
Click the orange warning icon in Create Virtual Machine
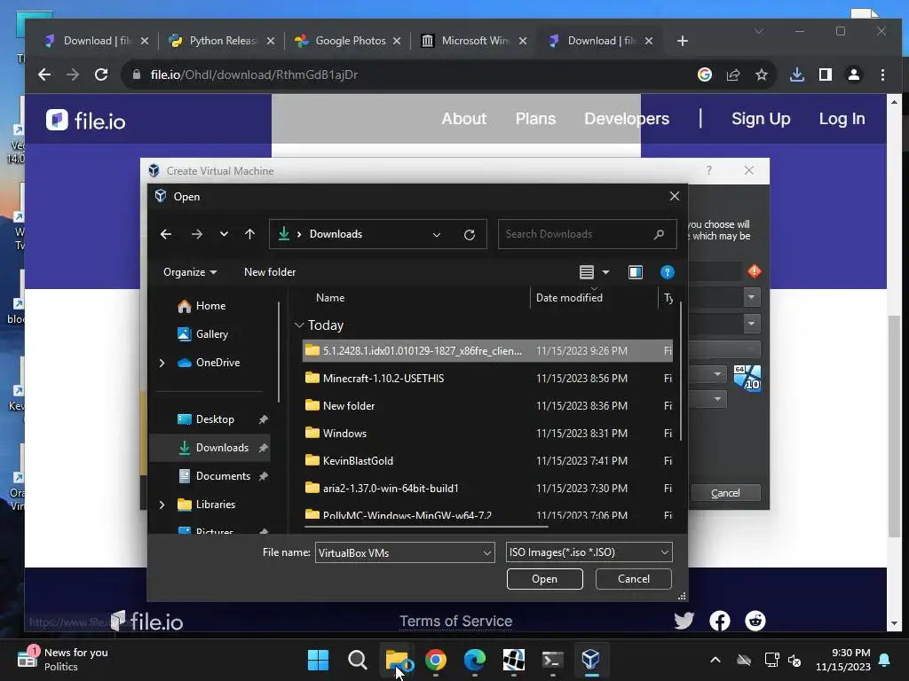point(755,271)
